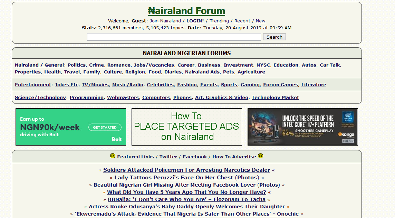Screen dimensions: 395x218
Task: Open the Gaming forum
Action: (x=250, y=85)
